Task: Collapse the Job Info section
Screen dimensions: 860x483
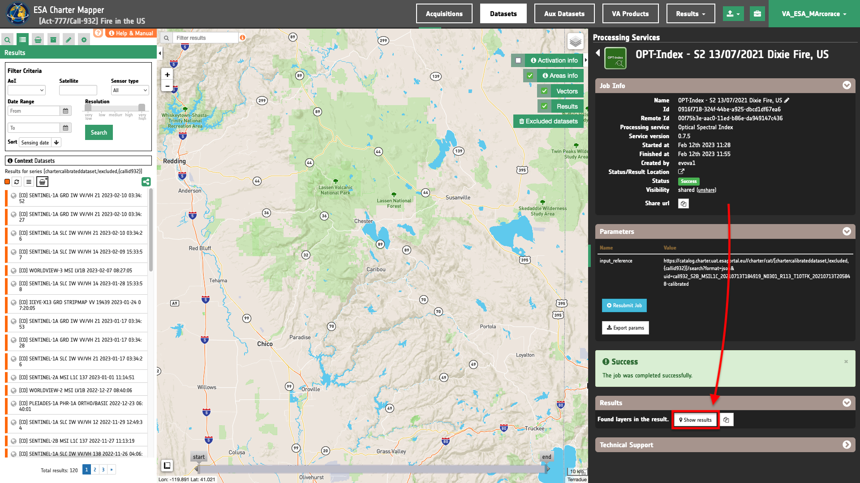Action: point(847,85)
